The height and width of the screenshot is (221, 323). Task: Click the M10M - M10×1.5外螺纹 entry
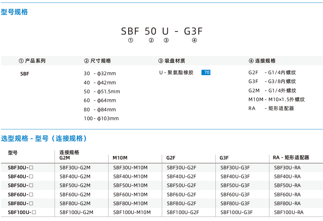(276, 99)
